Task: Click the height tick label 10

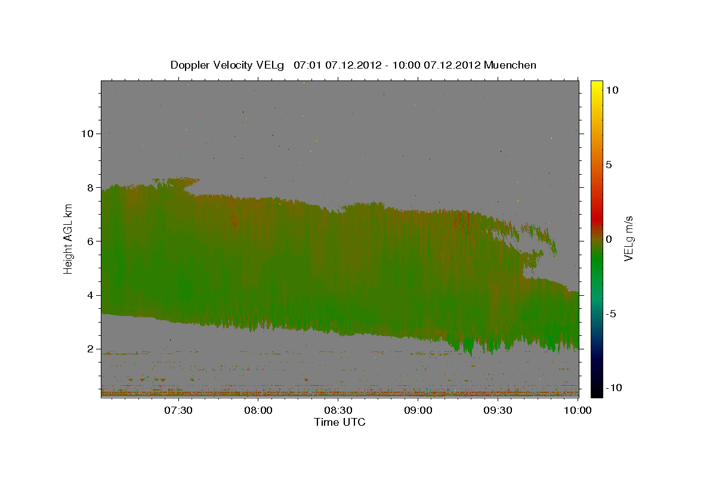Action: pos(87,134)
